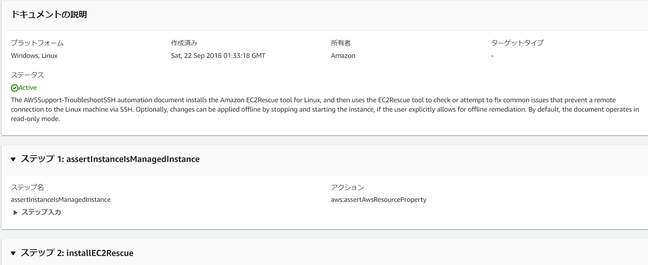Viewport: 648px width, 265px height.
Task: Expand the ステップ入力 disclosure triangle
Action: [x=15, y=213]
